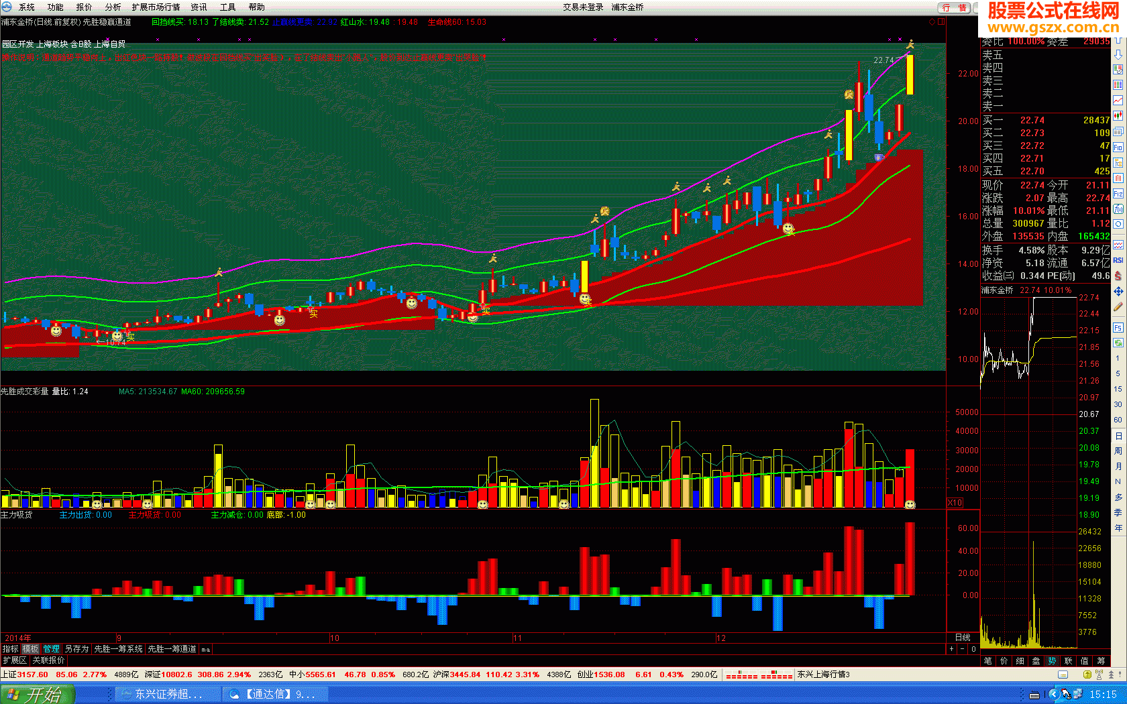Viewport: 1127px width, 704px height.
Task: Click the 管理 management button
Action: [x=52, y=649]
